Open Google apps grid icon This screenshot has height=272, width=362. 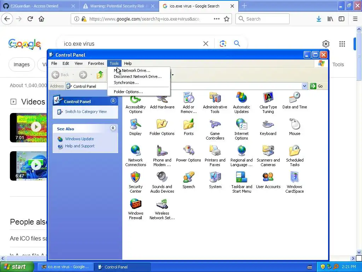342,44
